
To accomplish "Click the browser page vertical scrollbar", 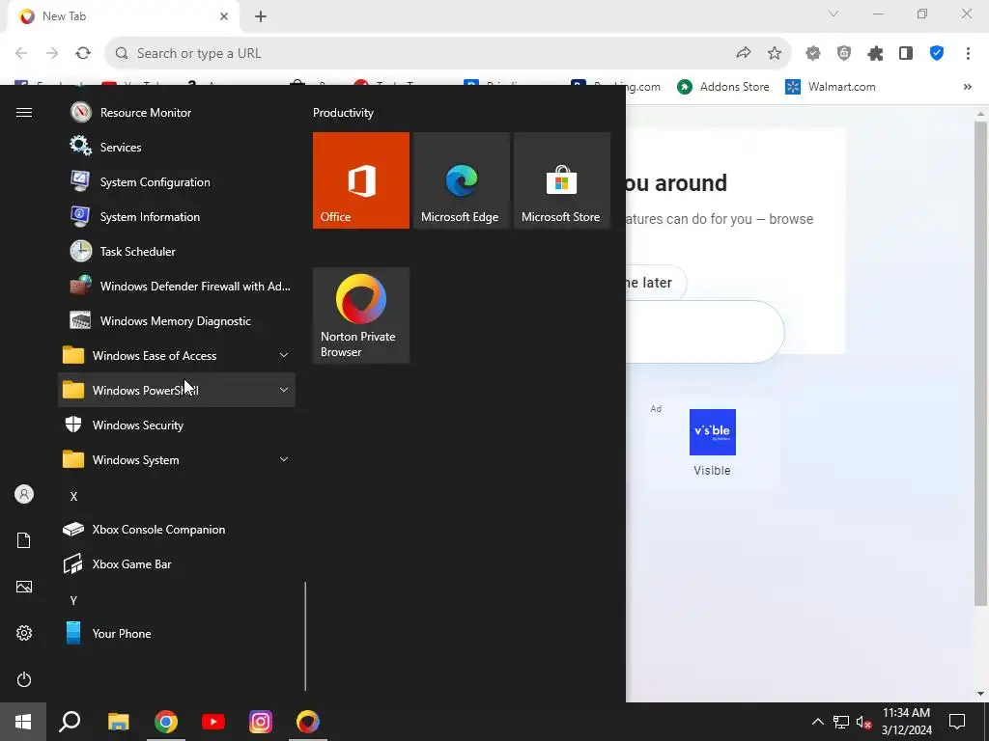I will pyautogui.click(x=980, y=363).
